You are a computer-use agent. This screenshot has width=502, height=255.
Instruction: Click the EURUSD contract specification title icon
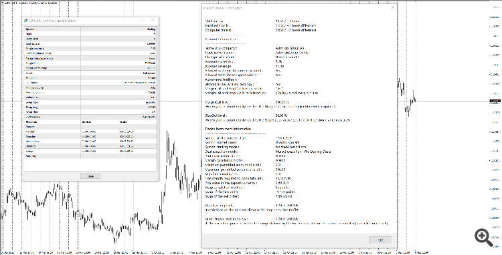(25, 21)
